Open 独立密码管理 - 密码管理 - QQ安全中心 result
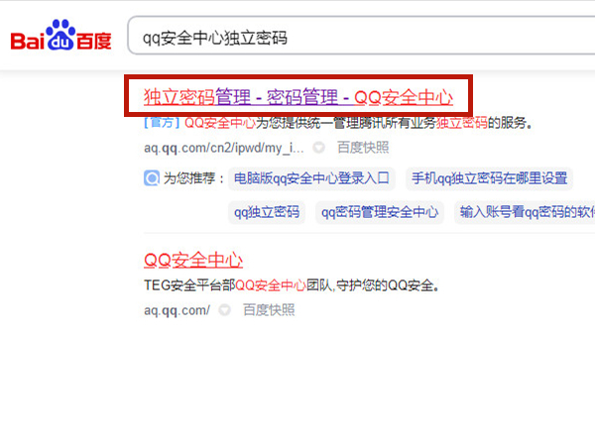This screenshot has width=595, height=446. tap(298, 97)
